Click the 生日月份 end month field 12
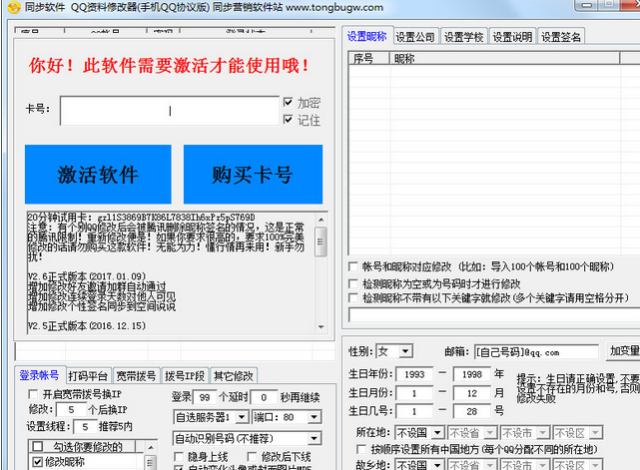This screenshot has height=470, width=640. 472,393
